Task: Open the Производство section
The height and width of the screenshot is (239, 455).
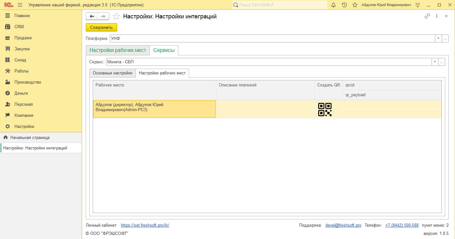Action: click(x=28, y=82)
